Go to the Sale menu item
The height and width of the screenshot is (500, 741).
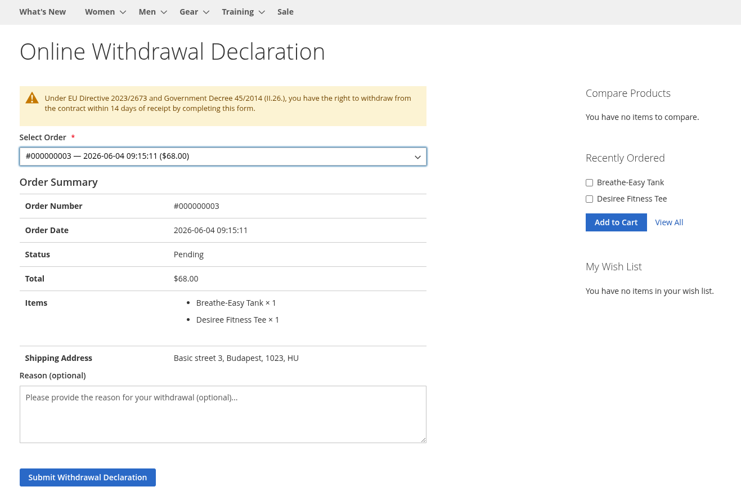click(x=285, y=12)
